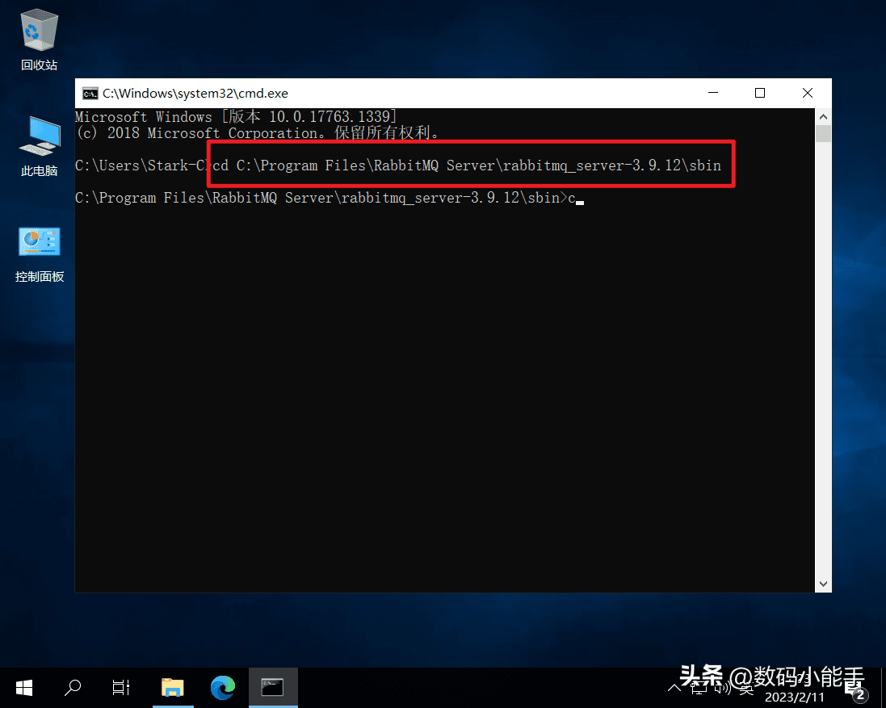Open the network status tray icon

click(699, 689)
